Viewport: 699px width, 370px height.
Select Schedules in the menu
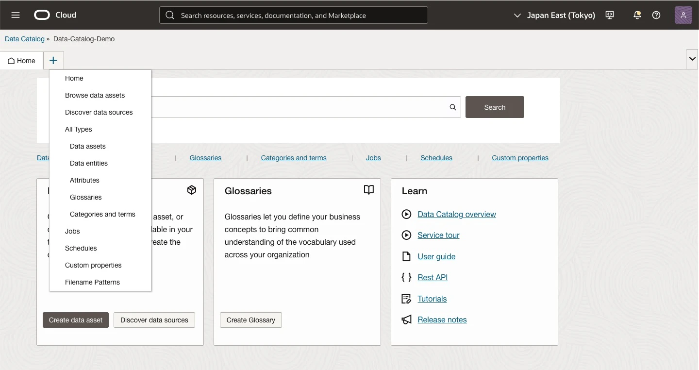tap(100, 248)
